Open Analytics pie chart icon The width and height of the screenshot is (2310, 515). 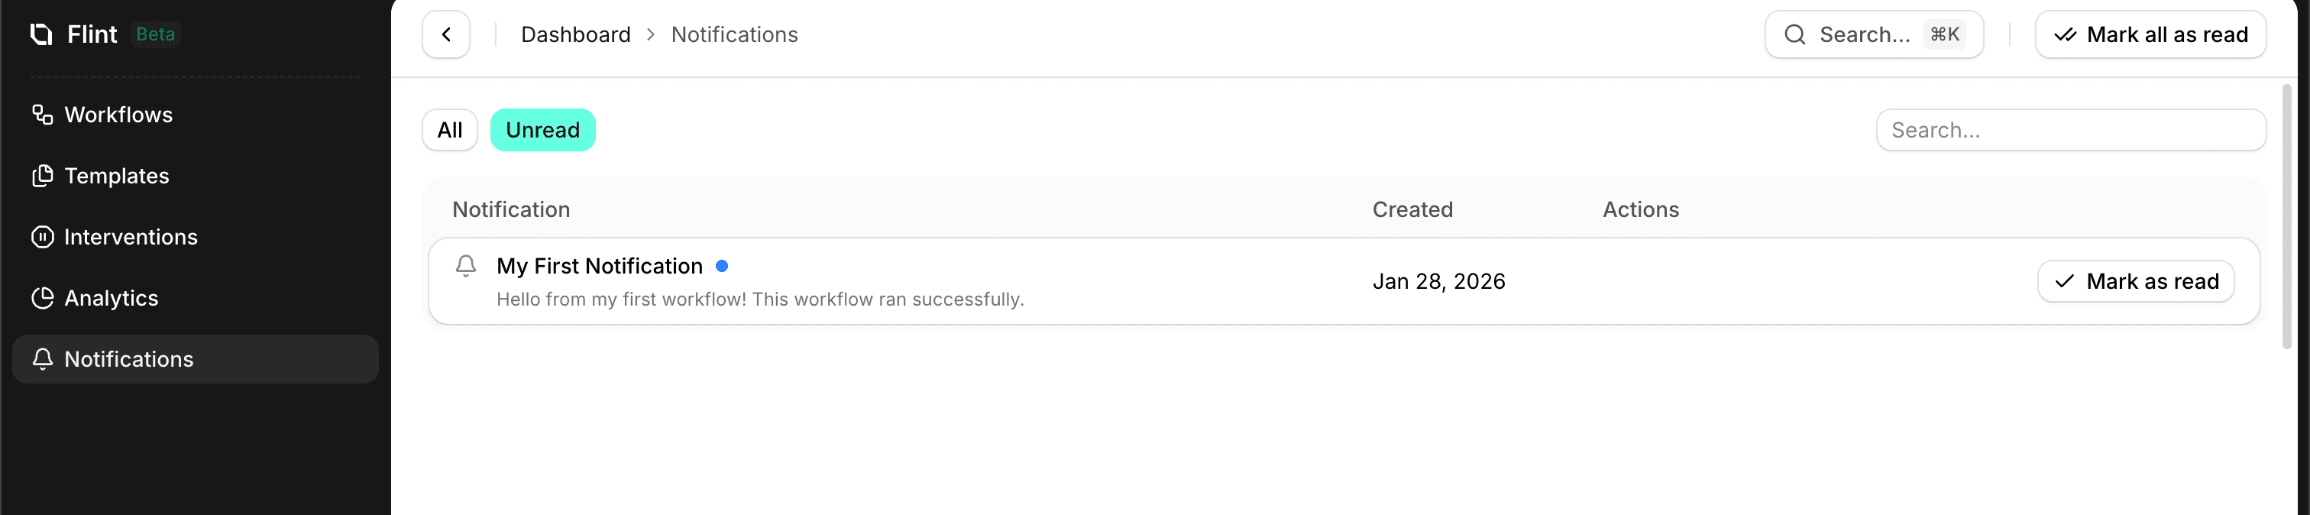tap(42, 298)
